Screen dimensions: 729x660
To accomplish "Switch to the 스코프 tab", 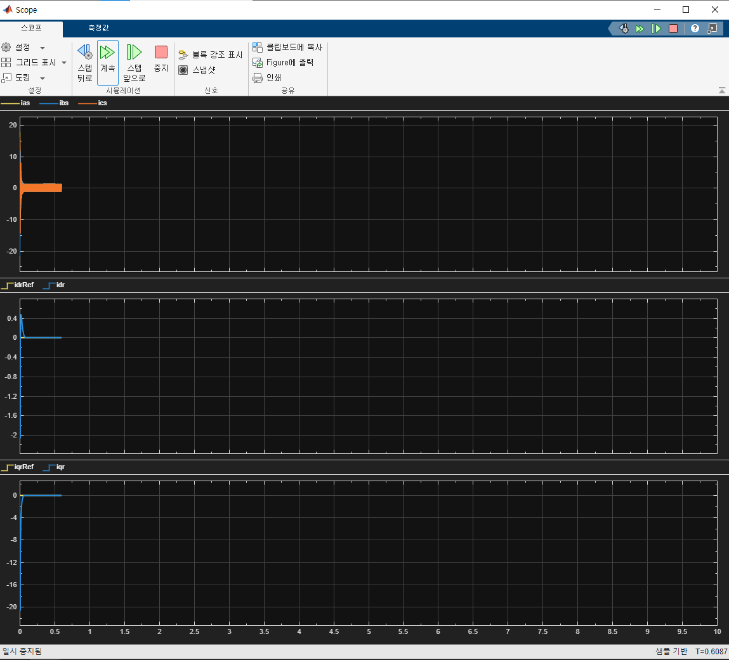I will 32,28.
